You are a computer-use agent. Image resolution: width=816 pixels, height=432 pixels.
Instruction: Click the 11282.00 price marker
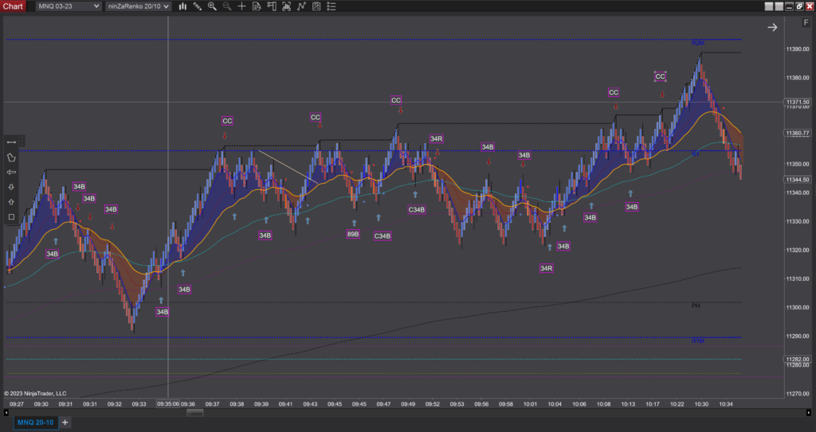point(797,360)
